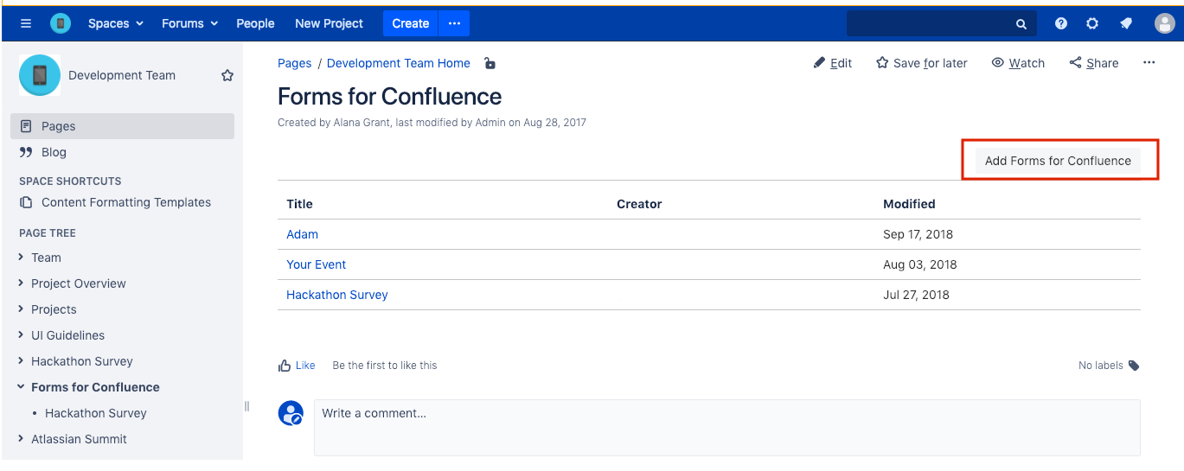The height and width of the screenshot is (471, 1184).
Task: Open the more actions ellipsis menu
Action: 1149,63
